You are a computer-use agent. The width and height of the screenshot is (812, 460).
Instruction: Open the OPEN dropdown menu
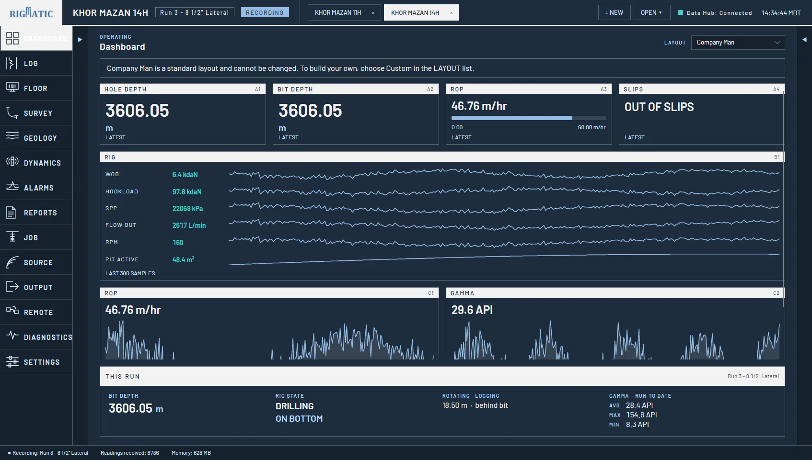[x=651, y=12]
